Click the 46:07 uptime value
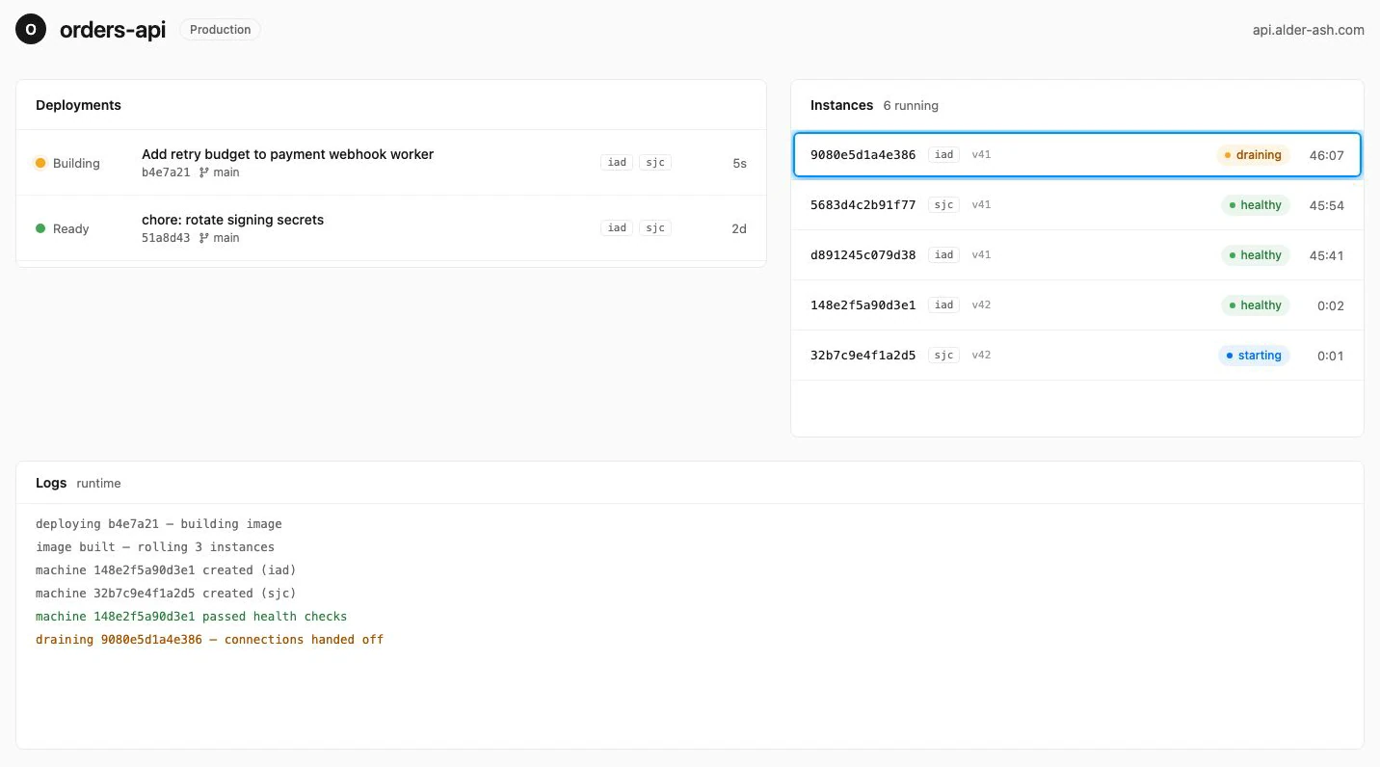The width and height of the screenshot is (1380, 767). point(1326,155)
